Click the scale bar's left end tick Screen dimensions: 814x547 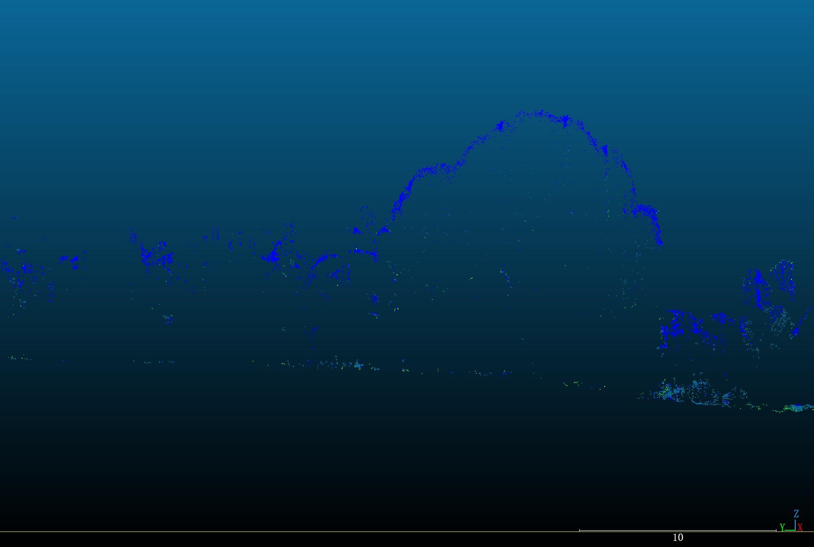tap(580, 530)
